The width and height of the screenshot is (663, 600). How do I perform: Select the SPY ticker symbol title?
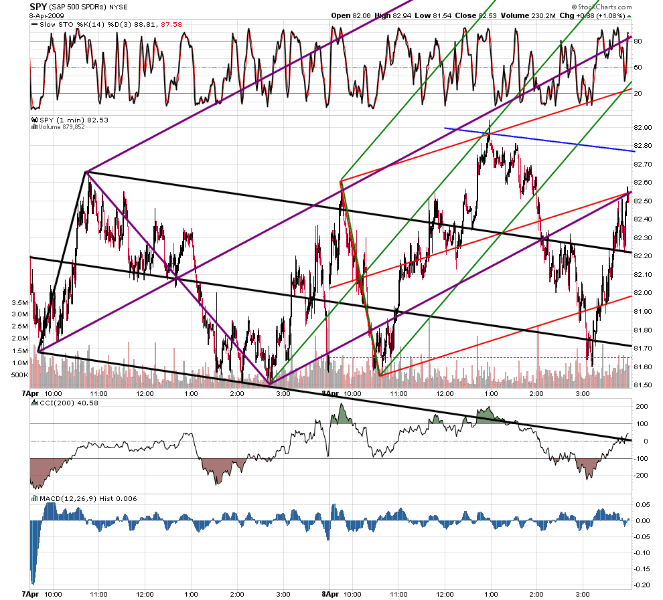click(38, 7)
